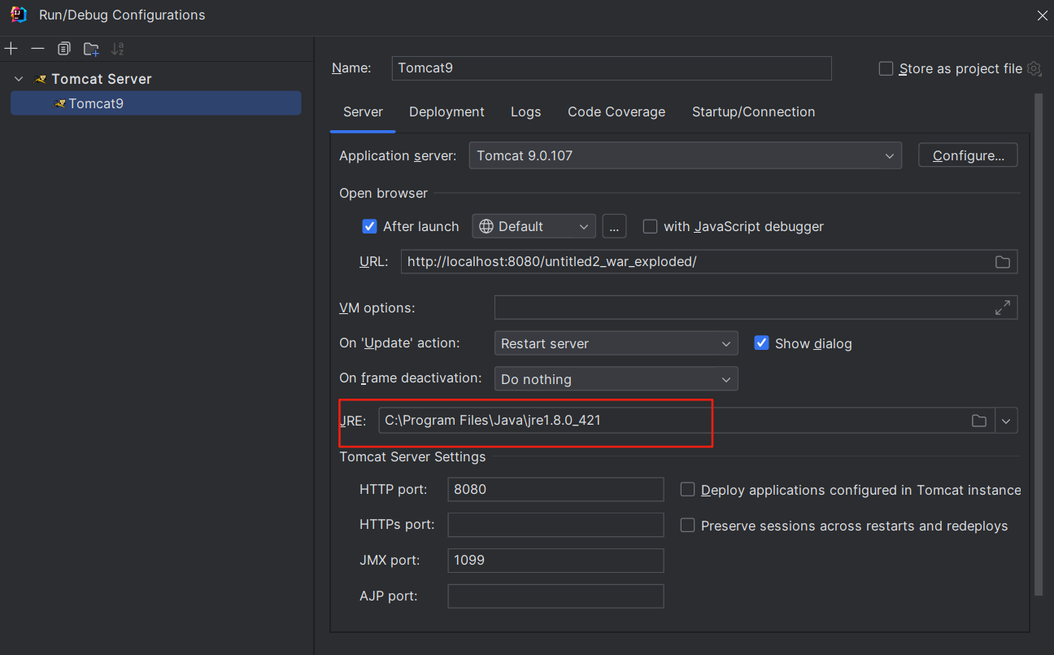Collapse the Tomcat Server tree node
The height and width of the screenshot is (655, 1054).
click(x=19, y=79)
